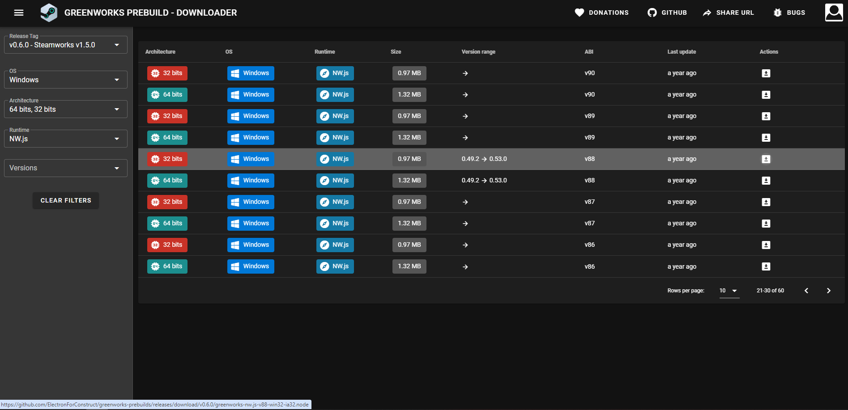The width and height of the screenshot is (848, 410).
Task: Sort by the OS column header
Action: (x=229, y=52)
